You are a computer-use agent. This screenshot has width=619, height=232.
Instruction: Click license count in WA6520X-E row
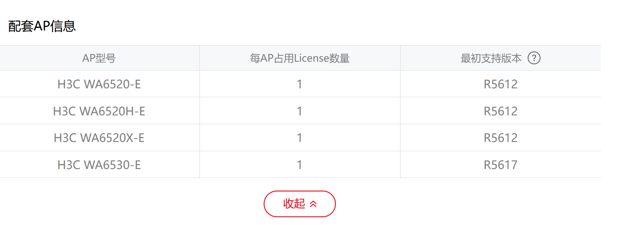pos(300,138)
